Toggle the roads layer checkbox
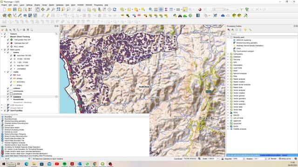The width and height of the screenshot is (298, 167). pyautogui.click(x=8, y=72)
